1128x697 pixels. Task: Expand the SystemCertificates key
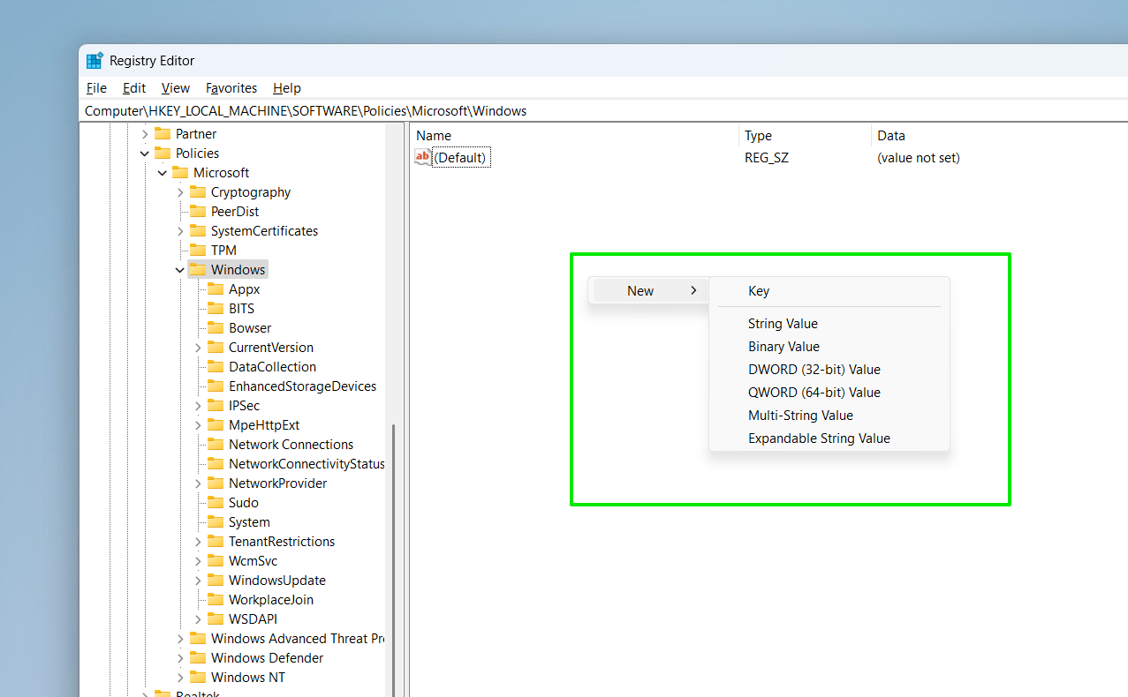[x=180, y=231]
